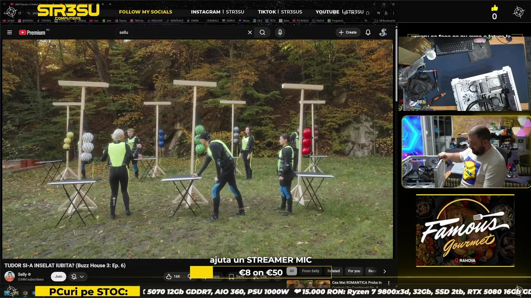Open the YouTube hamburger guide menu
Screen dimensions: 531x298
pyautogui.click(x=10, y=32)
